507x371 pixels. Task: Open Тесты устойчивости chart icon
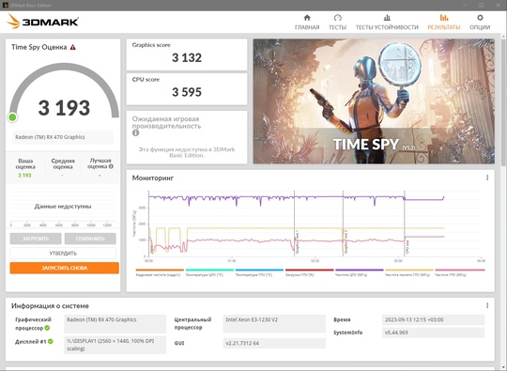(387, 18)
